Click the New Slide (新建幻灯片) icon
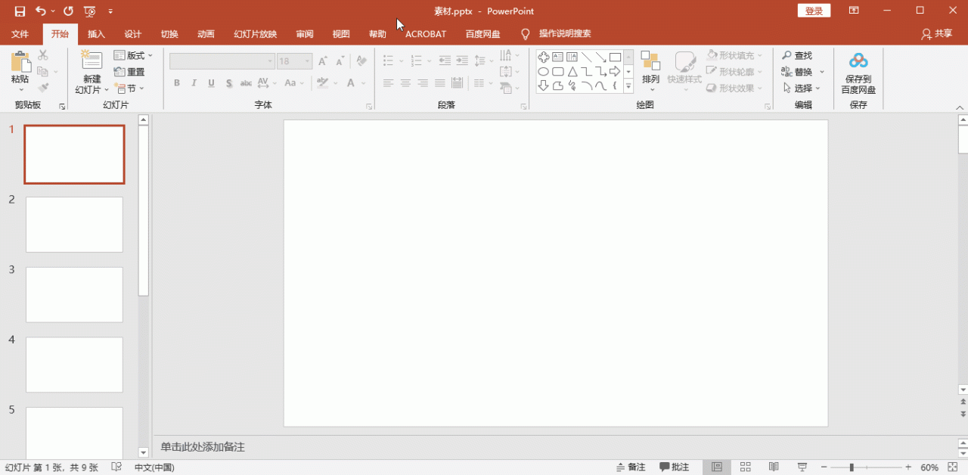This screenshot has width=968, height=475. click(x=92, y=62)
